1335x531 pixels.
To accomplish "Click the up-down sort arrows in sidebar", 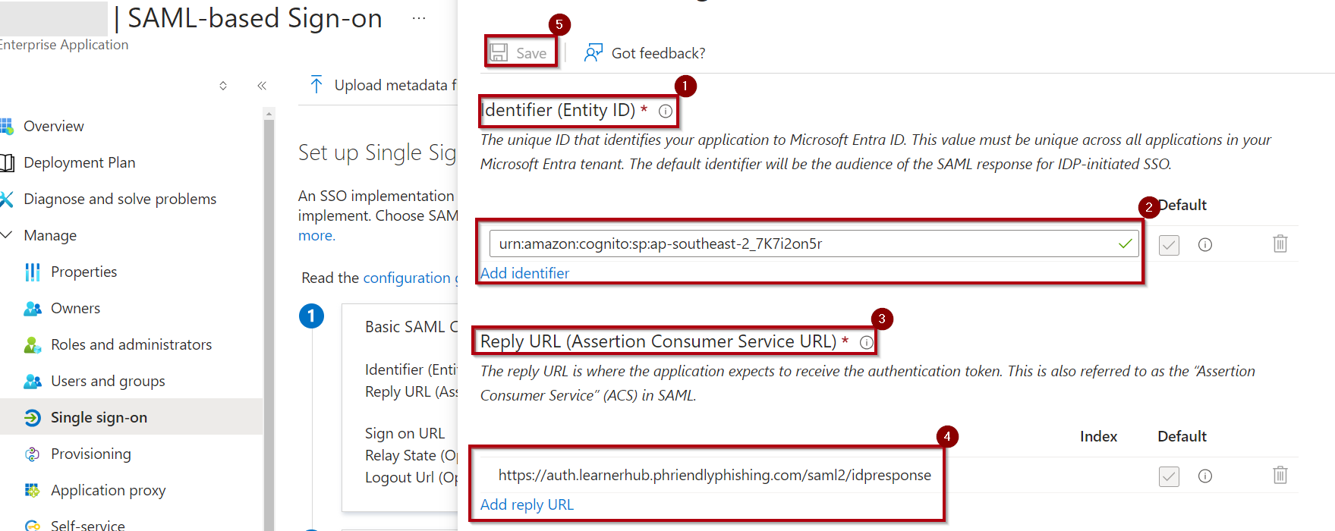I will [x=223, y=86].
